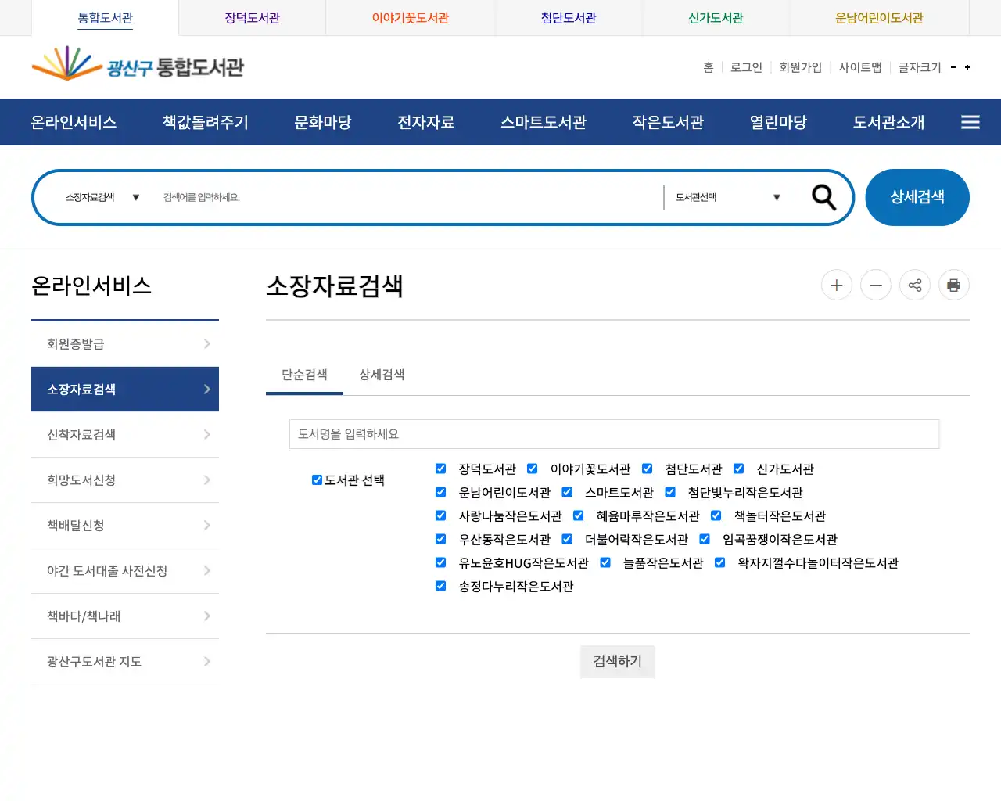
Task: Uncheck the 늘품작은도서관 checkbox
Action: click(x=605, y=562)
